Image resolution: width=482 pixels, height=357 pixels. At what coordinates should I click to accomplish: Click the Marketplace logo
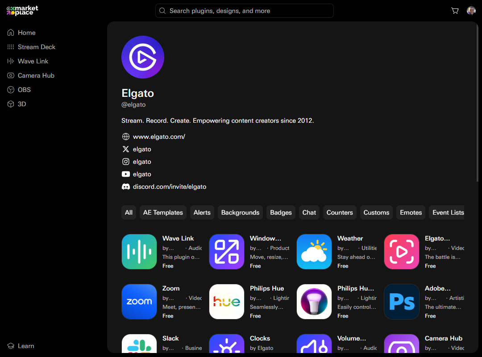22,11
